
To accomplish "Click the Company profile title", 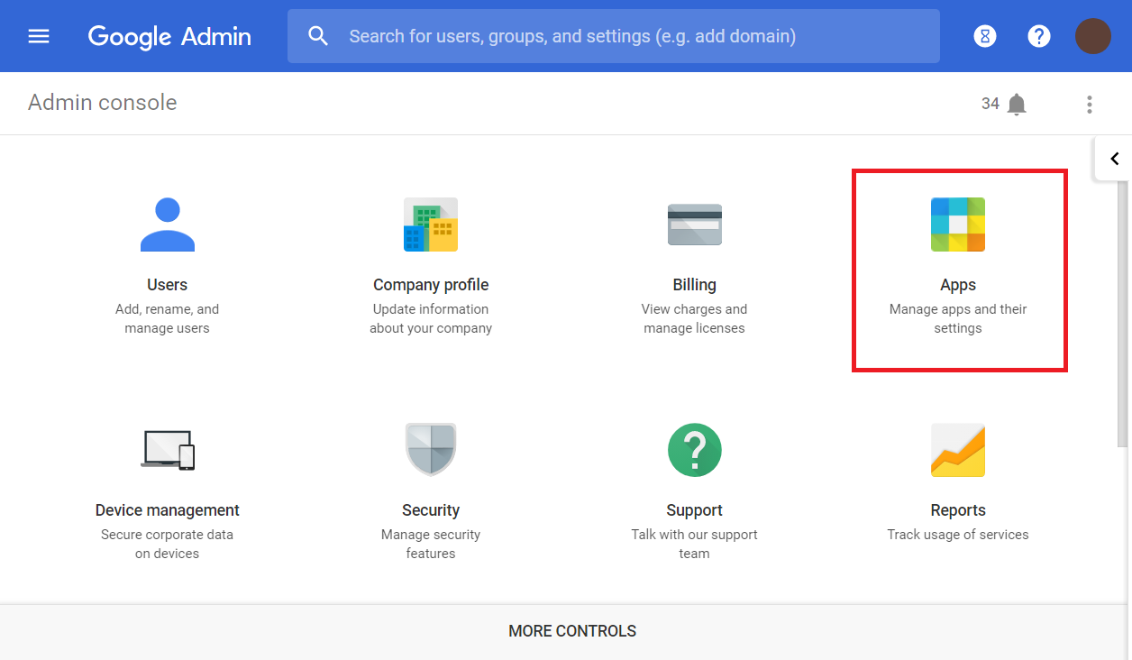I will pos(431,285).
